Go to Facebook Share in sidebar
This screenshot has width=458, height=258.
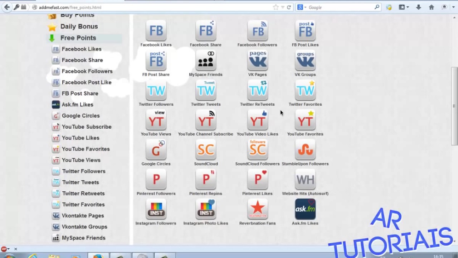click(x=82, y=60)
